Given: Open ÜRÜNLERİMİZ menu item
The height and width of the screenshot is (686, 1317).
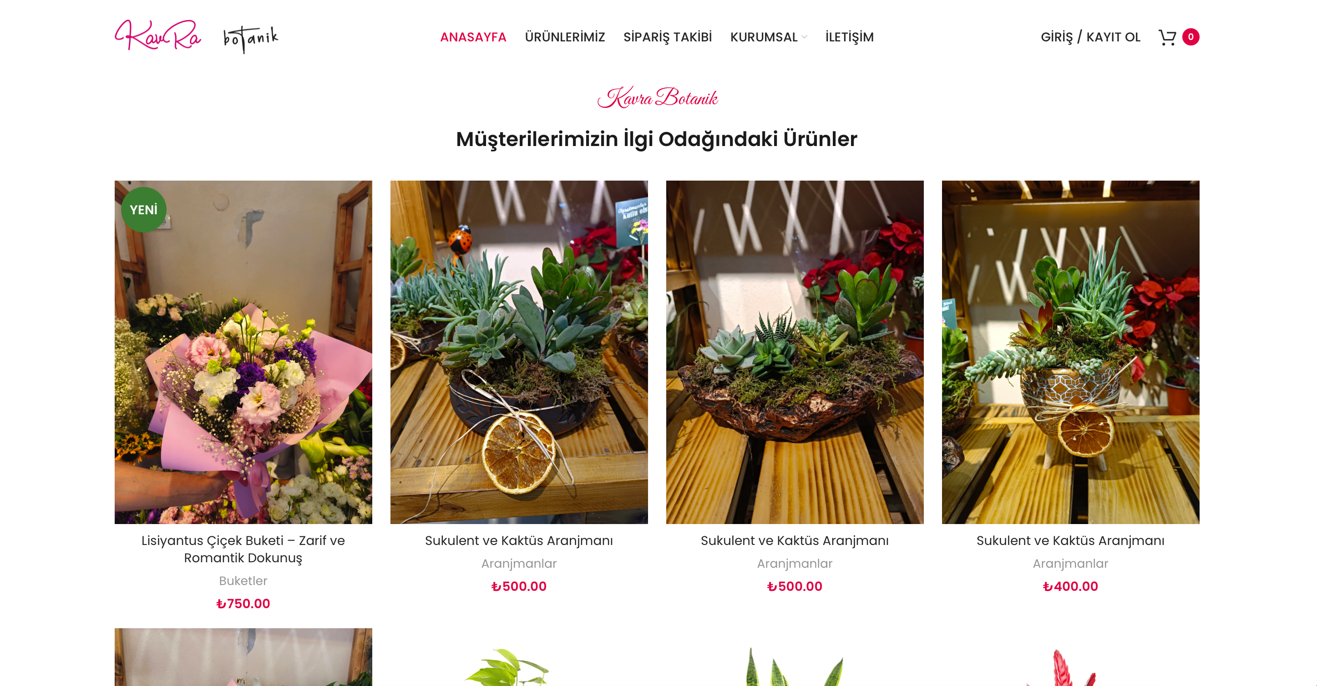Looking at the screenshot, I should [564, 37].
